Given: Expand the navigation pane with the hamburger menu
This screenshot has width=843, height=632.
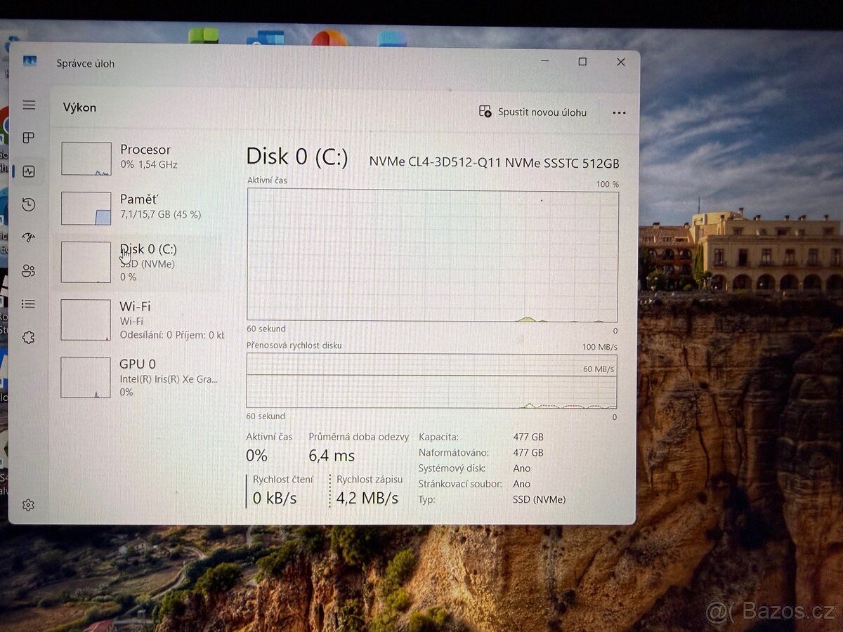Looking at the screenshot, I should pyautogui.click(x=29, y=105).
